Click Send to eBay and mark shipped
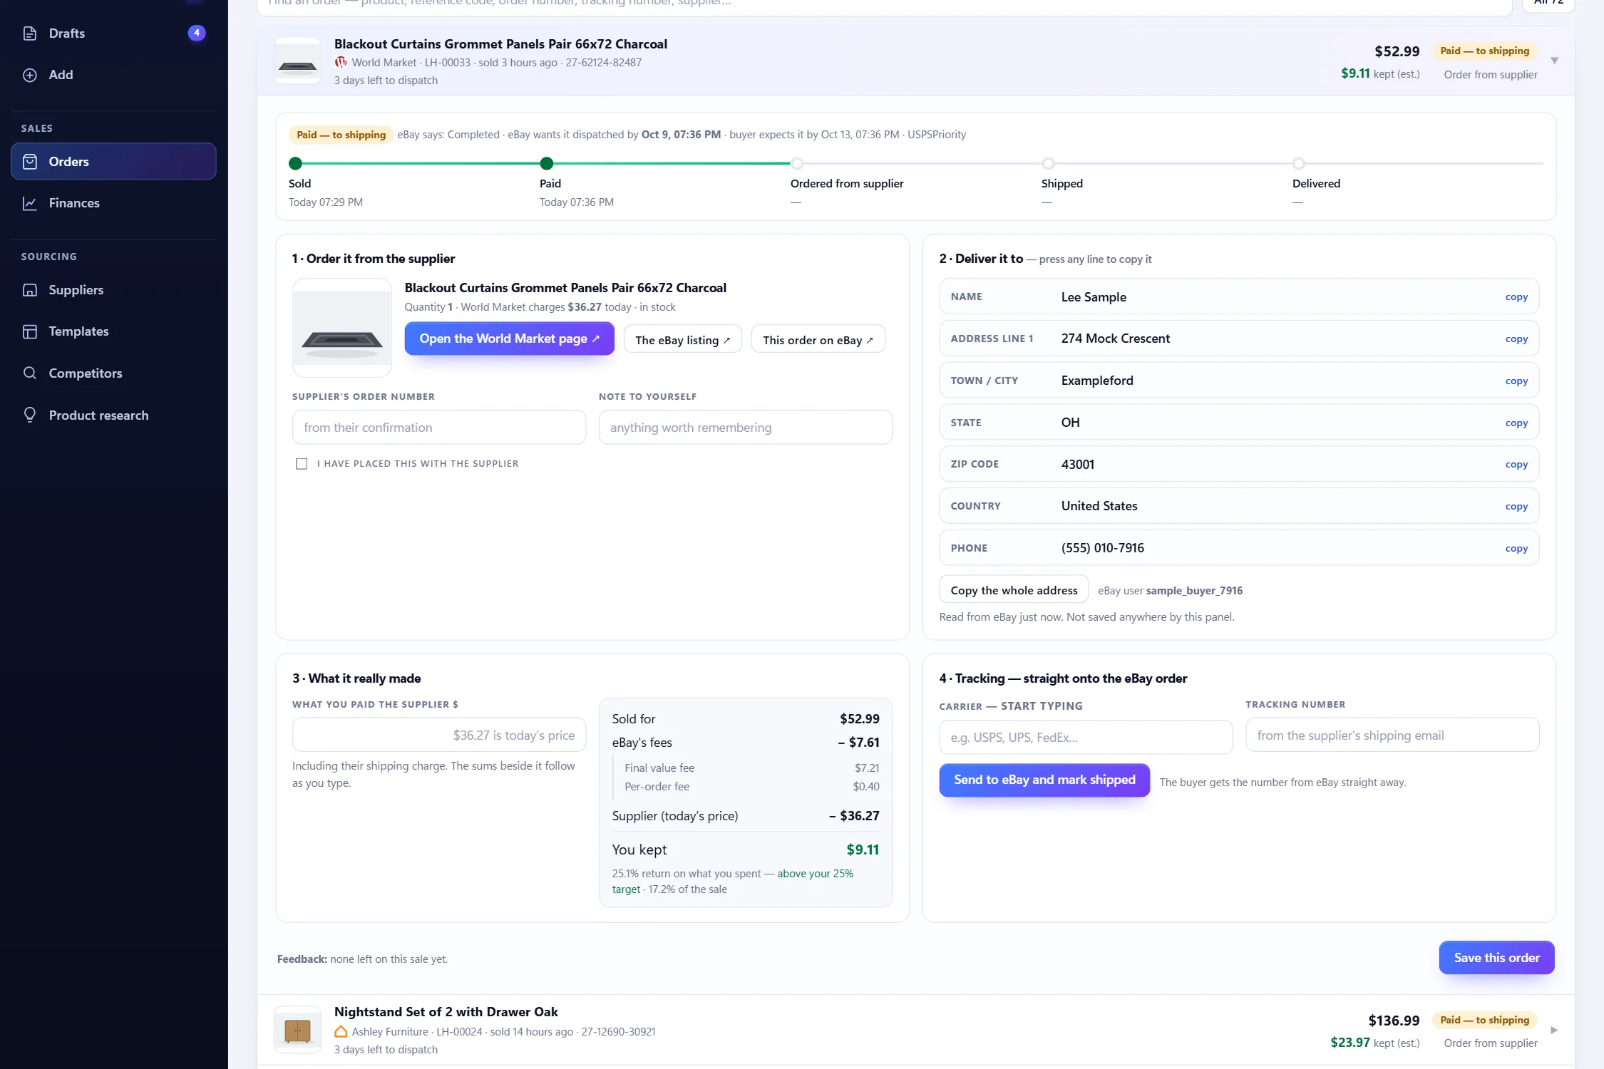The image size is (1604, 1069). pos(1044,780)
